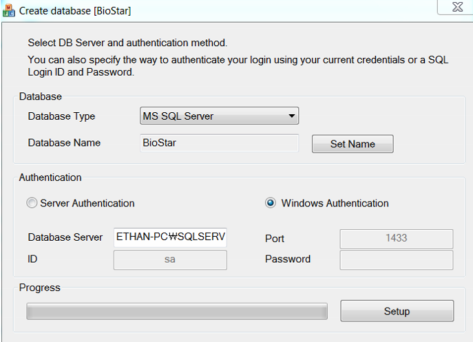
Task: Click the 'Create database [BioStar]' window title
Action: pos(75,11)
